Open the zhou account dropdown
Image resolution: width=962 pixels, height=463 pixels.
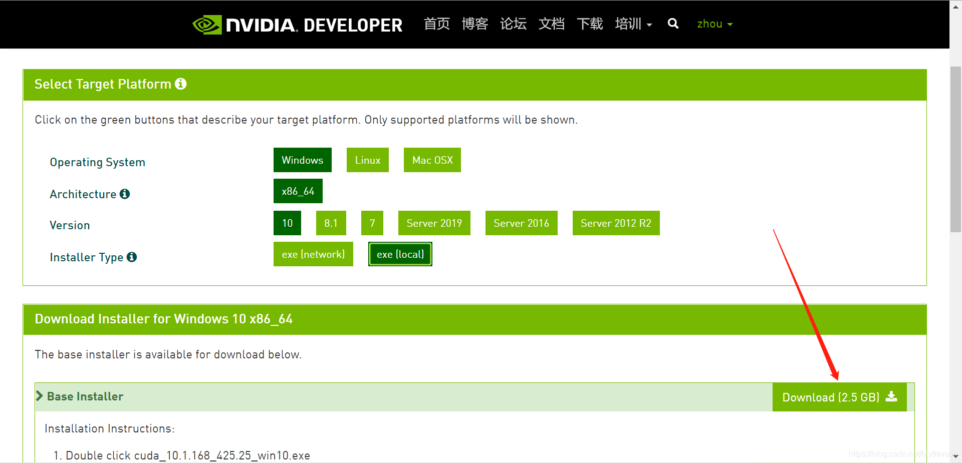715,24
